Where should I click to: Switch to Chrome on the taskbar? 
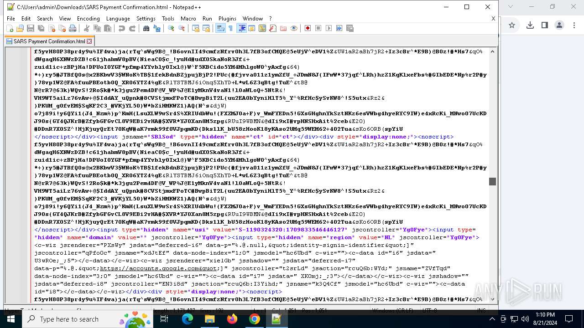point(255,319)
